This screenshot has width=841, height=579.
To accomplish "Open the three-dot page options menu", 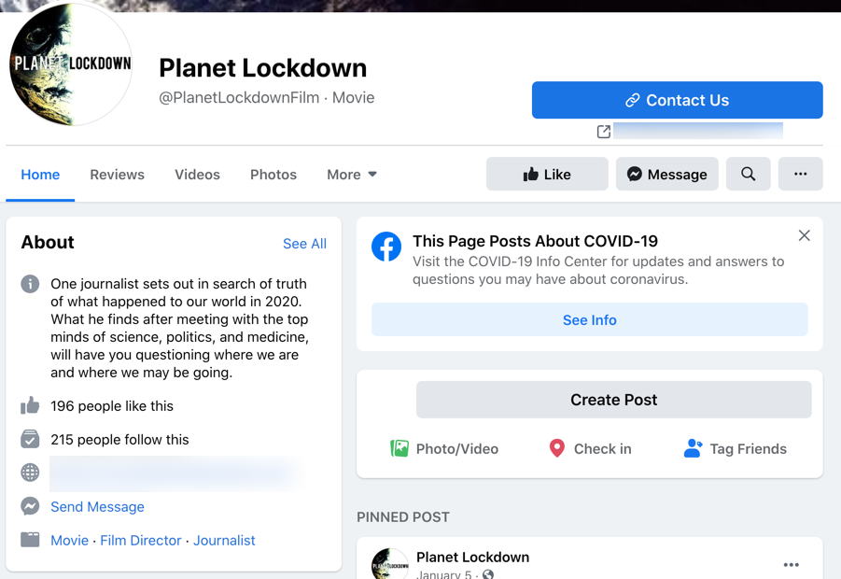I will [800, 174].
